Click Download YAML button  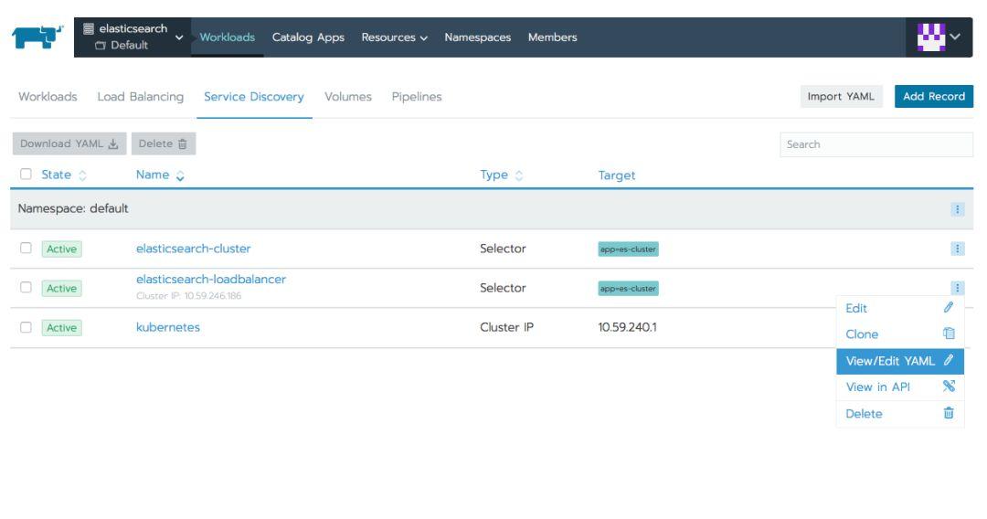click(x=69, y=143)
